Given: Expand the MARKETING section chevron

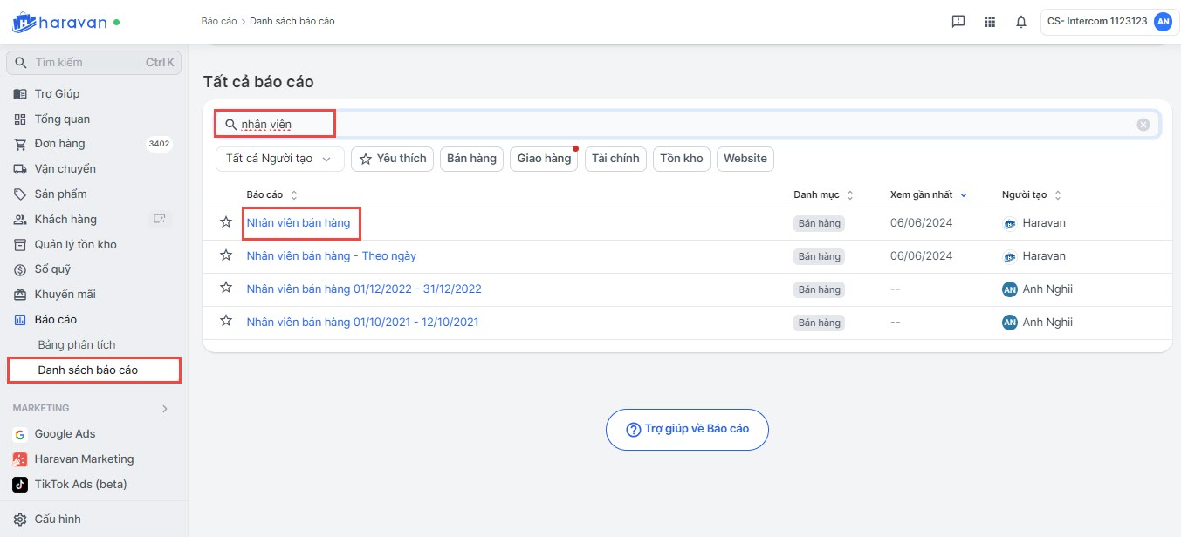Looking at the screenshot, I should pyautogui.click(x=165, y=408).
